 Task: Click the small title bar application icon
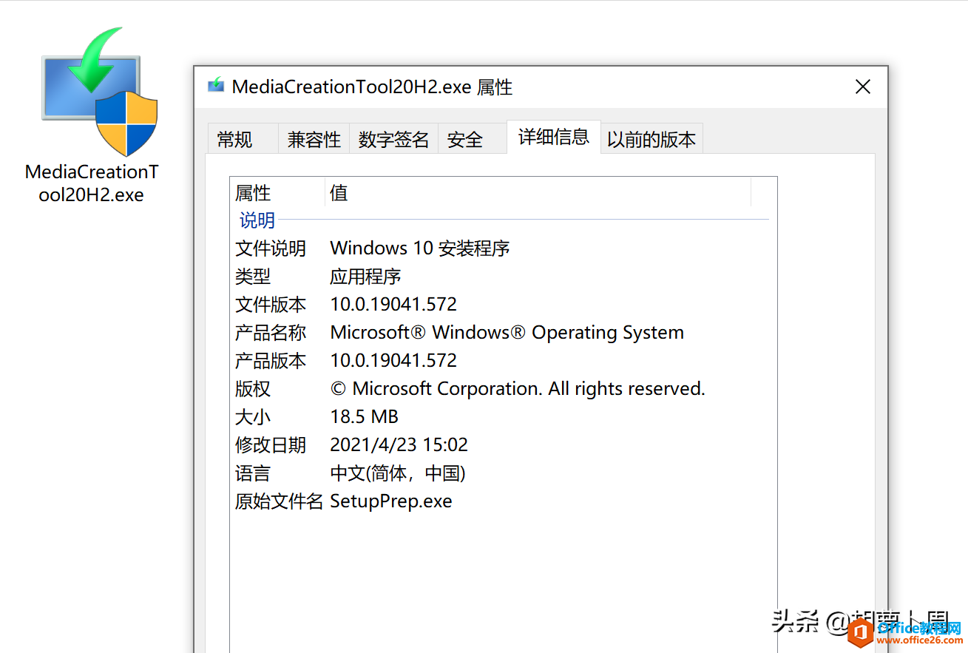click(216, 86)
